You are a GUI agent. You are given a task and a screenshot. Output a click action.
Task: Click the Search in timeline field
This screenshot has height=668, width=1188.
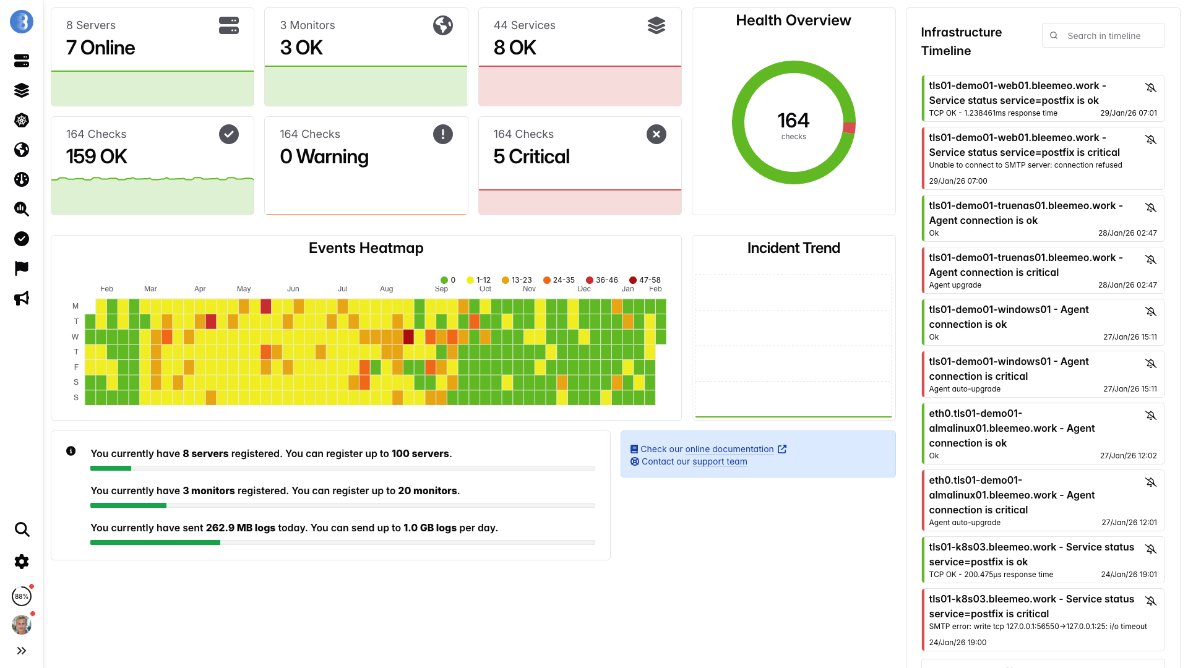coord(1103,35)
